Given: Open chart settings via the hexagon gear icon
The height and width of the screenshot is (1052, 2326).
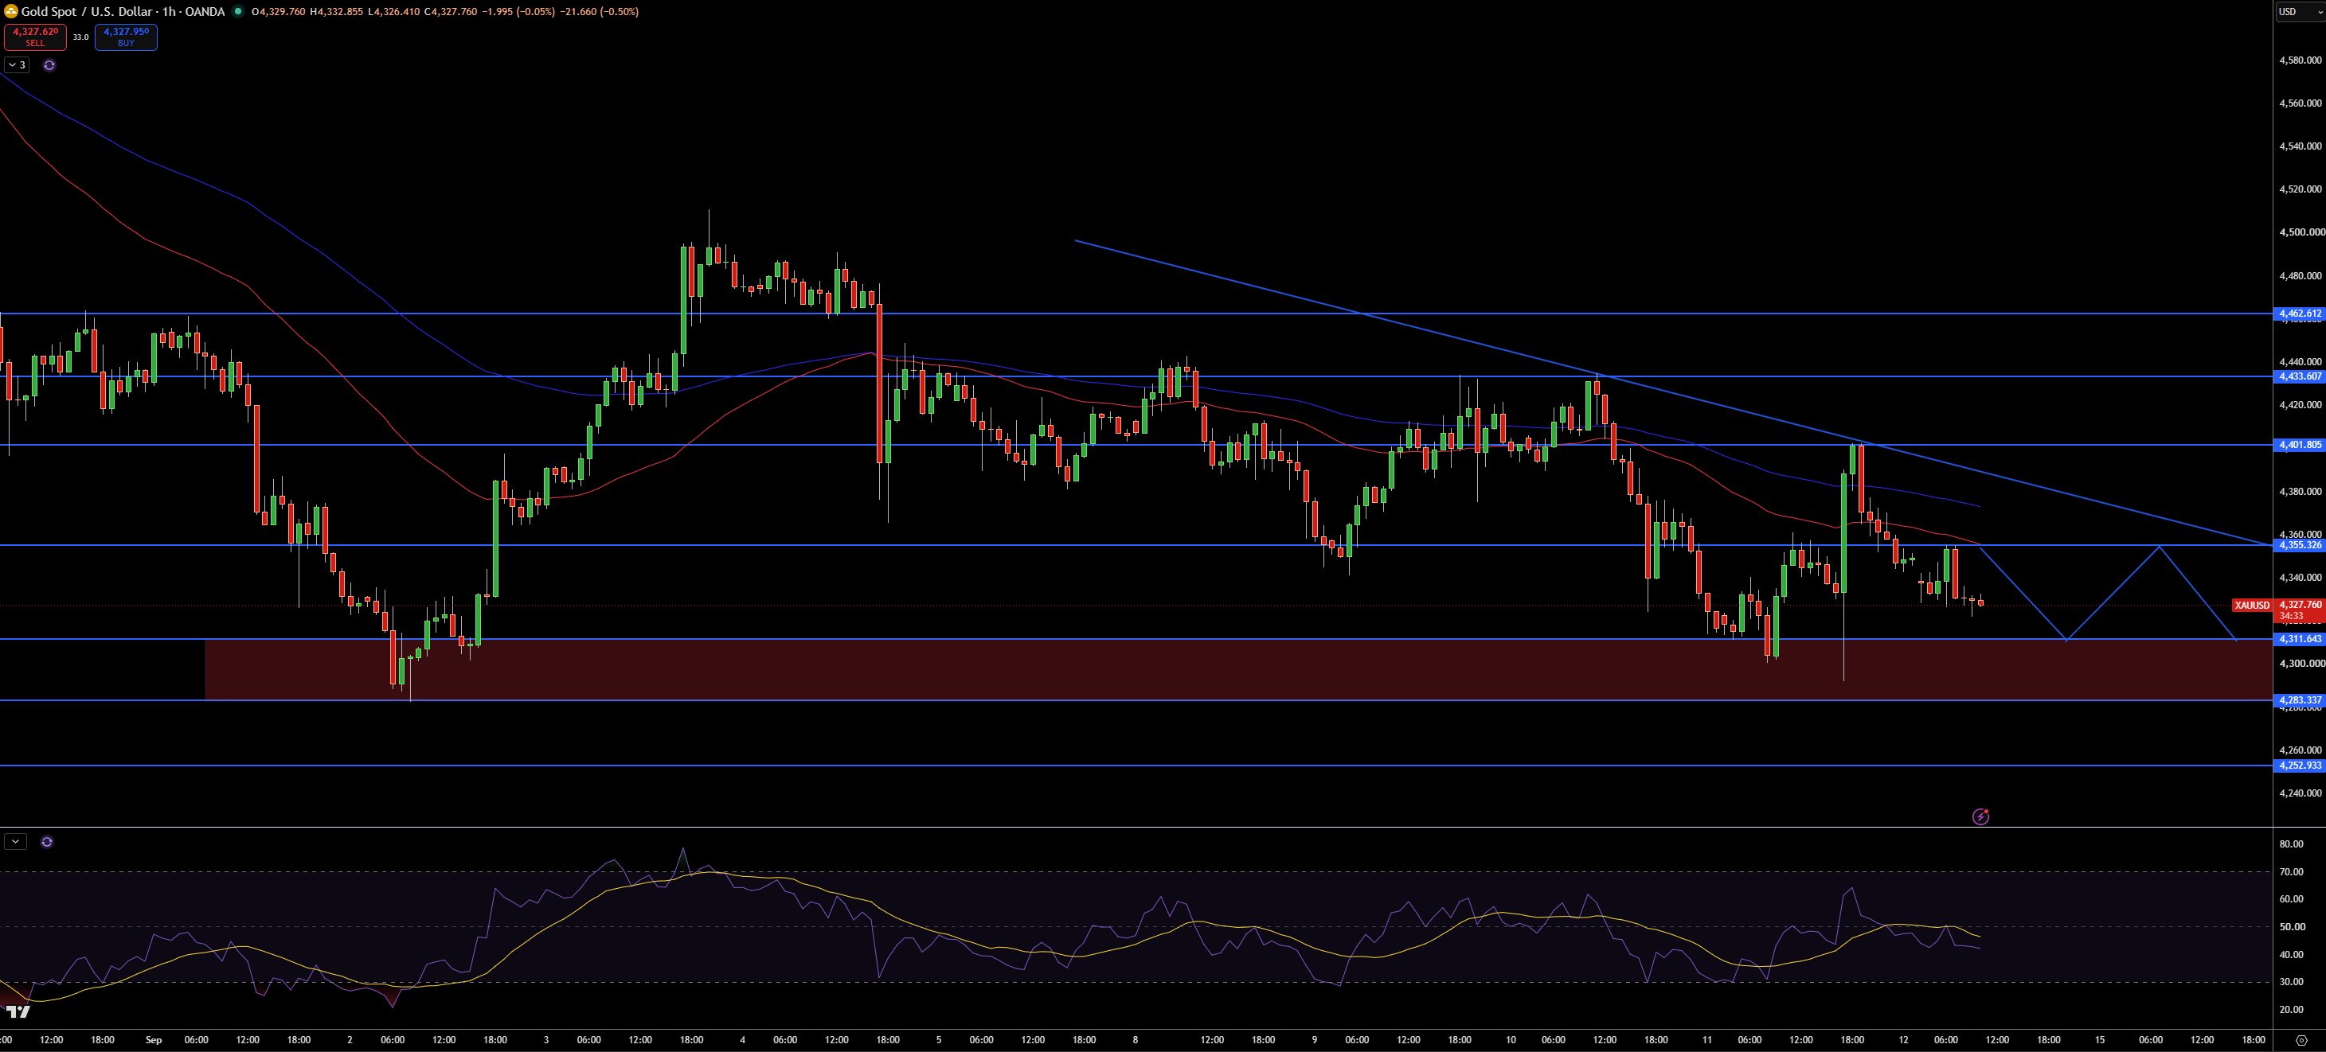Looking at the screenshot, I should [x=2301, y=1040].
